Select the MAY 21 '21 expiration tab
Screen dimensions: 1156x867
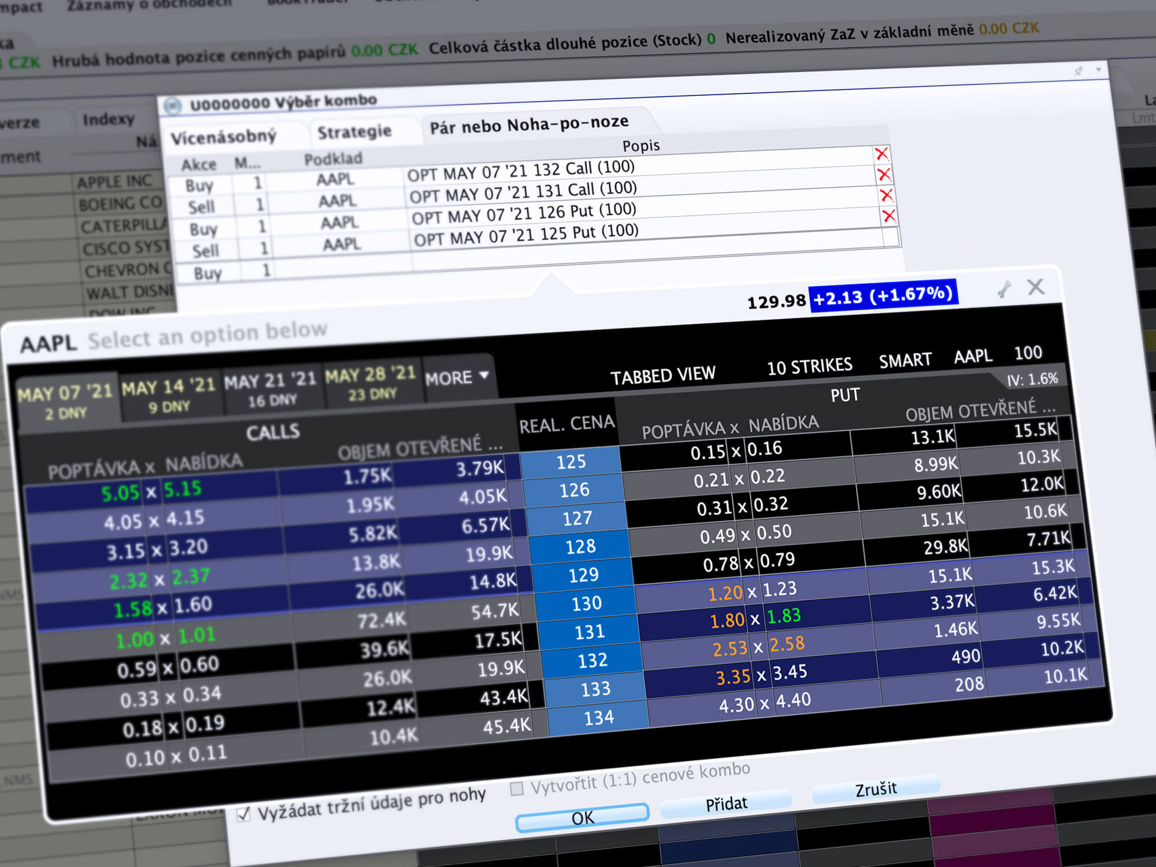click(271, 388)
